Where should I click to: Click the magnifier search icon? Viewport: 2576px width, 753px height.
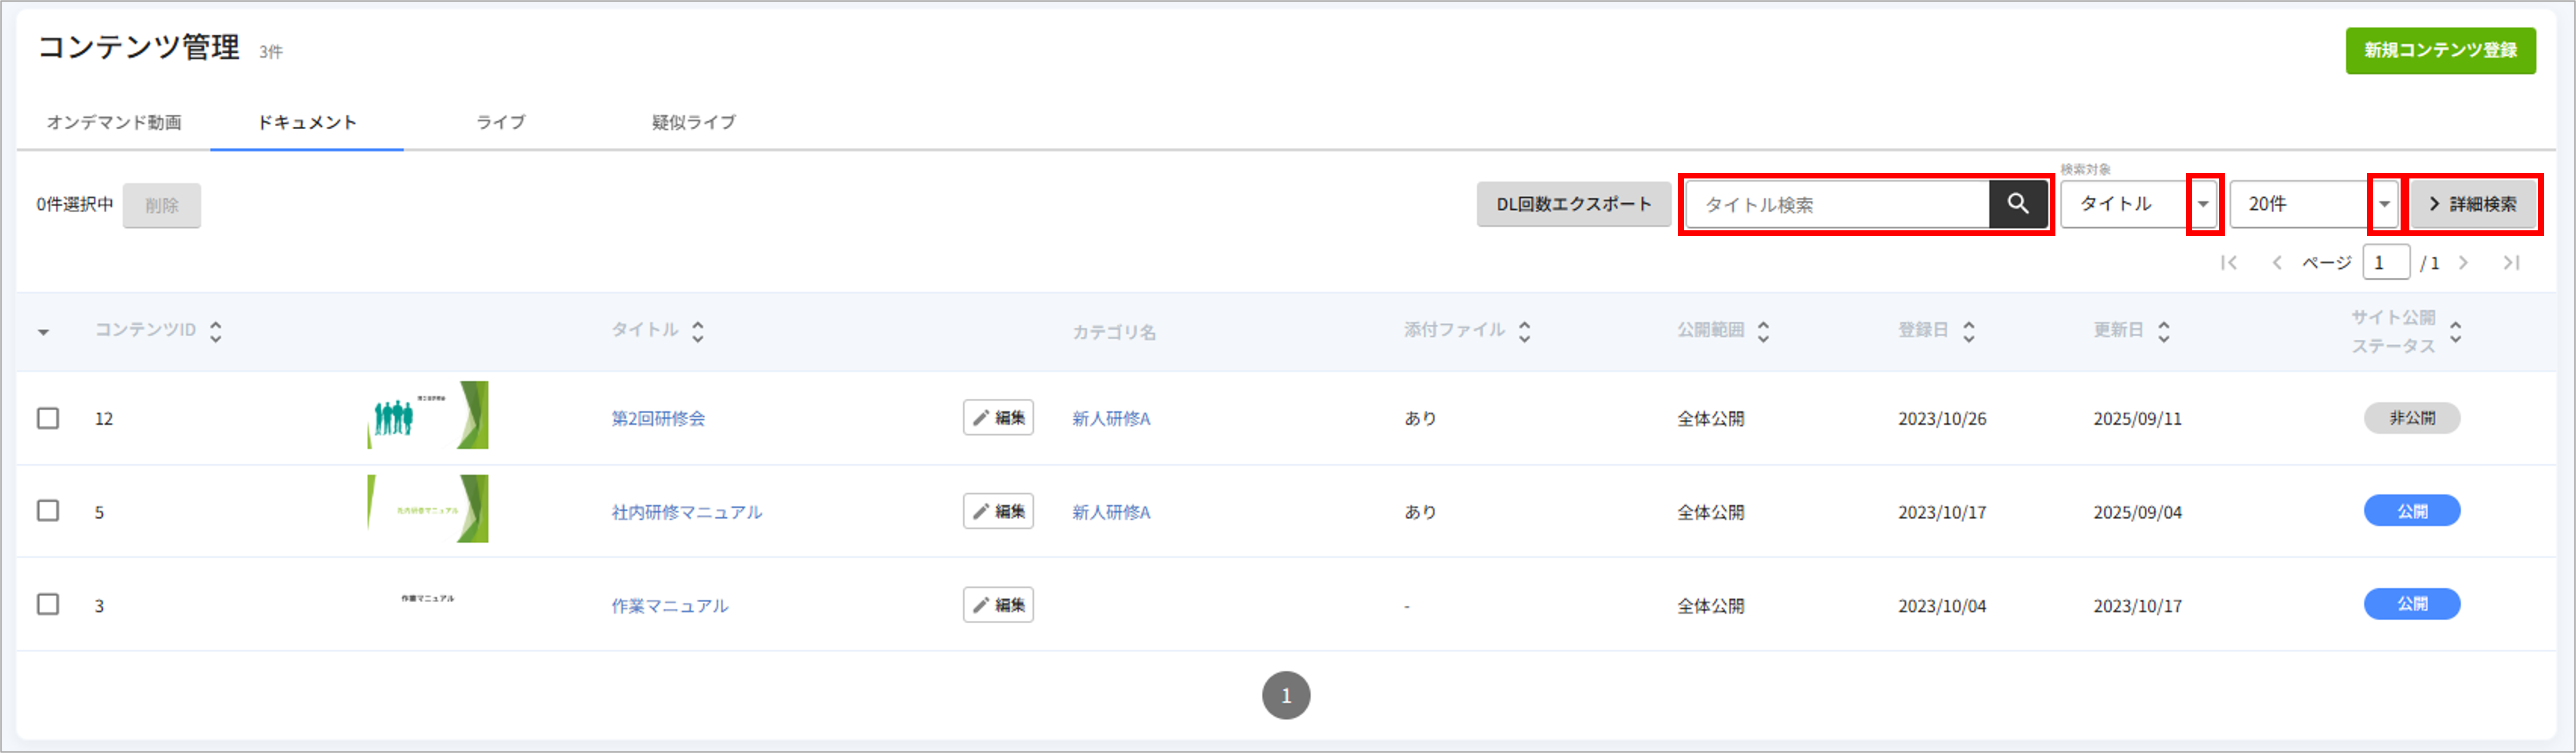[x=2018, y=204]
